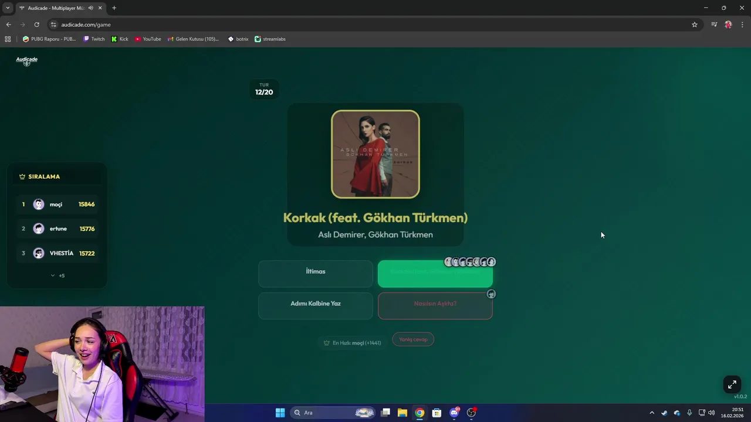Click the Korkak album cover art
The image size is (751, 422).
click(x=375, y=154)
